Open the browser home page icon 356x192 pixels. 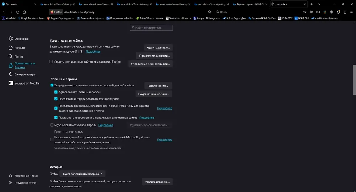[x=24, y=12]
